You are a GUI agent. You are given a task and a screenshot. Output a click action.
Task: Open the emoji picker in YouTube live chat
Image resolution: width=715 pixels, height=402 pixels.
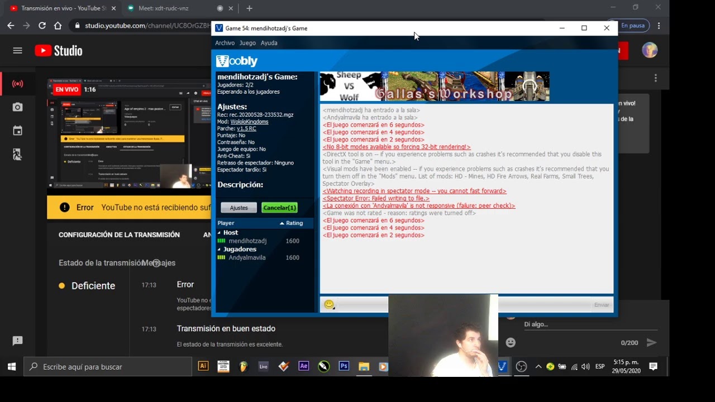point(511,342)
